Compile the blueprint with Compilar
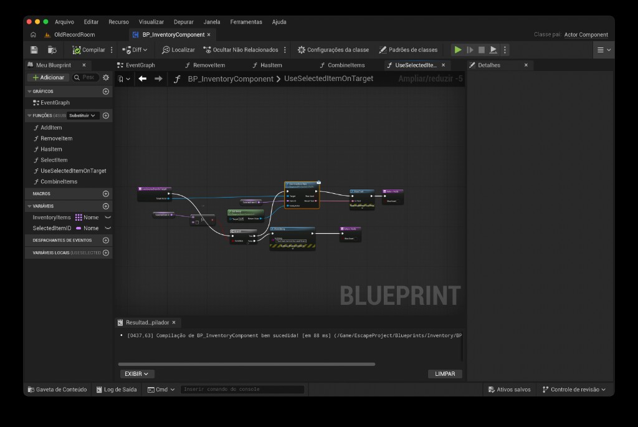This screenshot has height=427, width=638. pos(88,50)
